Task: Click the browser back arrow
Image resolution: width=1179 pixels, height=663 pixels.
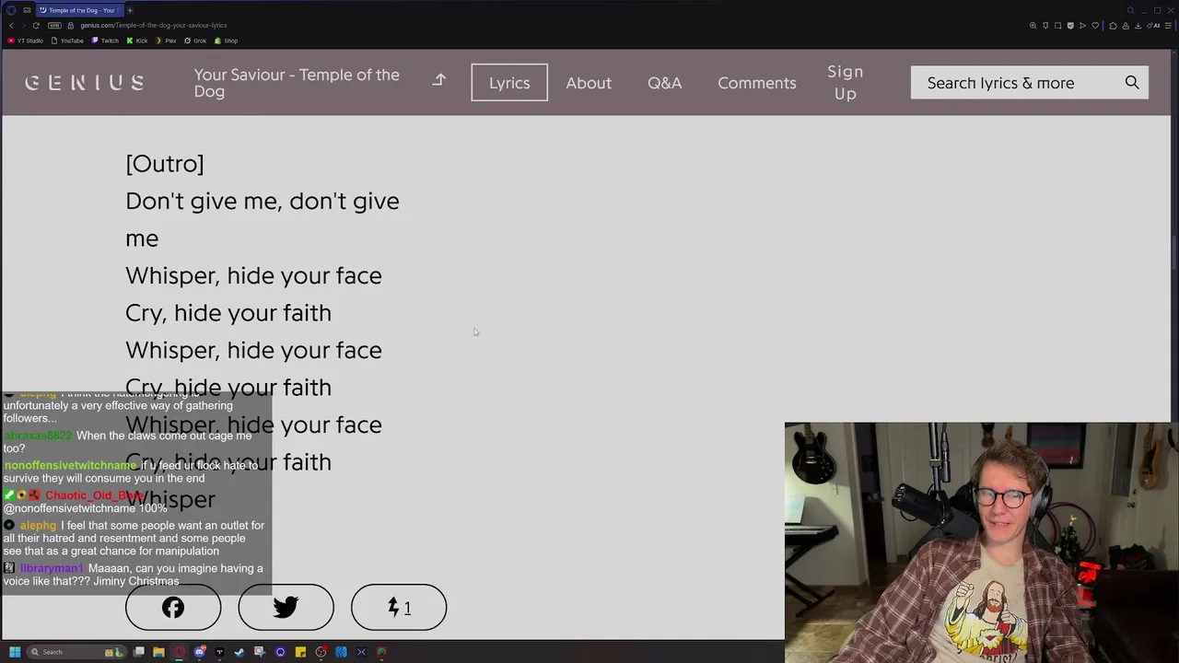Action: point(11,25)
